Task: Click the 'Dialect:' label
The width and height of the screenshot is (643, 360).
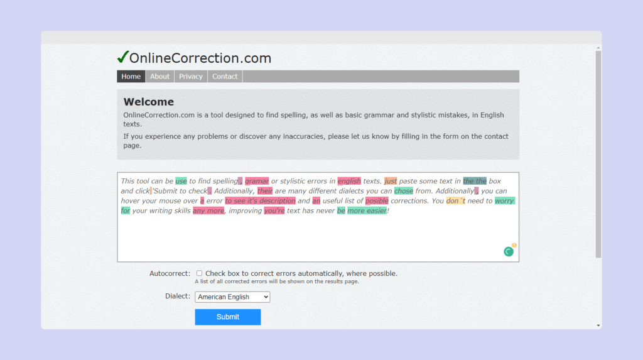Action: point(178,296)
